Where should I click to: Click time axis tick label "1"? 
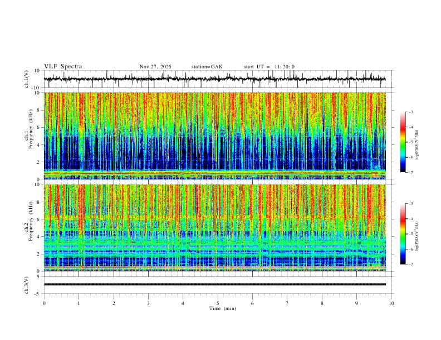tap(79, 303)
